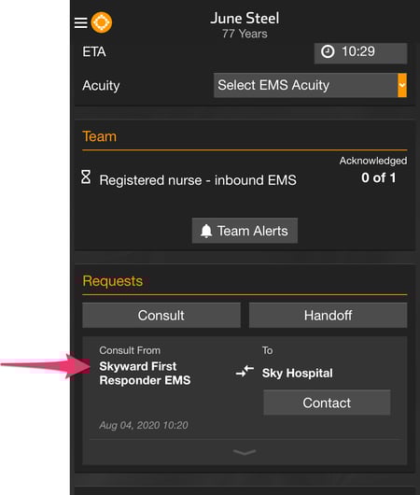Screen dimensions: 420x495
Task: Expand the consult request chevron
Action: point(245,452)
